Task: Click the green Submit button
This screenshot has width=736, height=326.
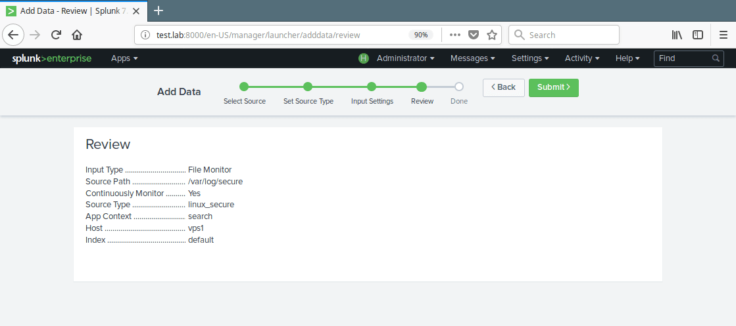Action: click(x=553, y=87)
